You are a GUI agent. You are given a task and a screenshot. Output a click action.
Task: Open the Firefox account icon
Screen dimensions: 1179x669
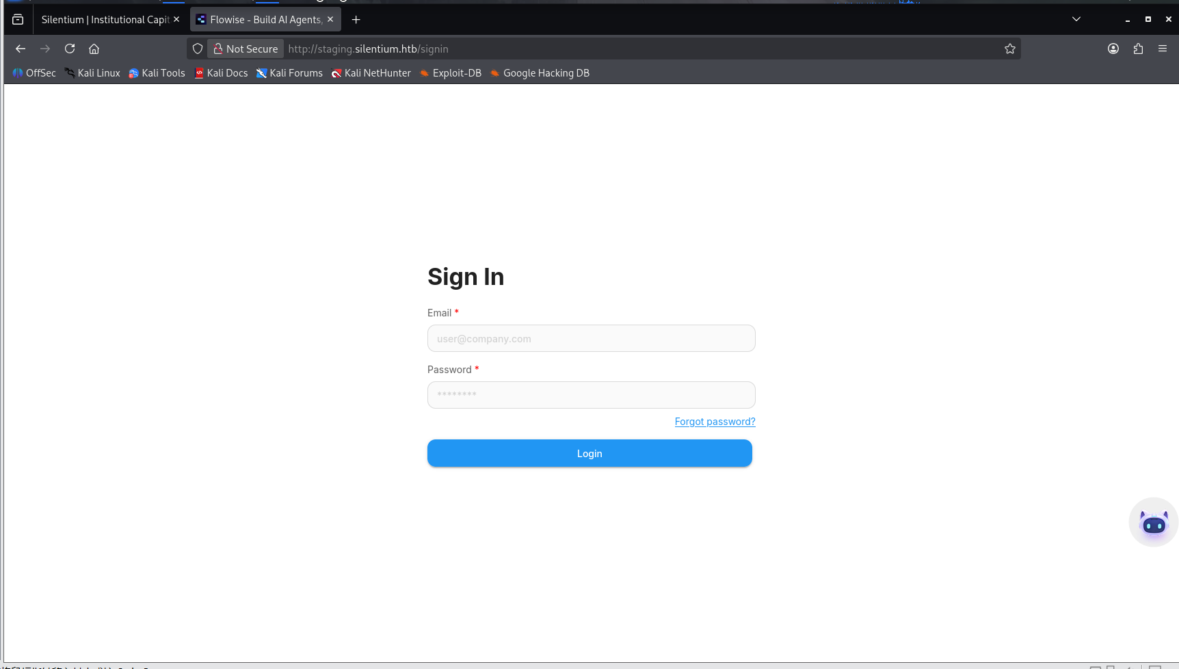1113,49
